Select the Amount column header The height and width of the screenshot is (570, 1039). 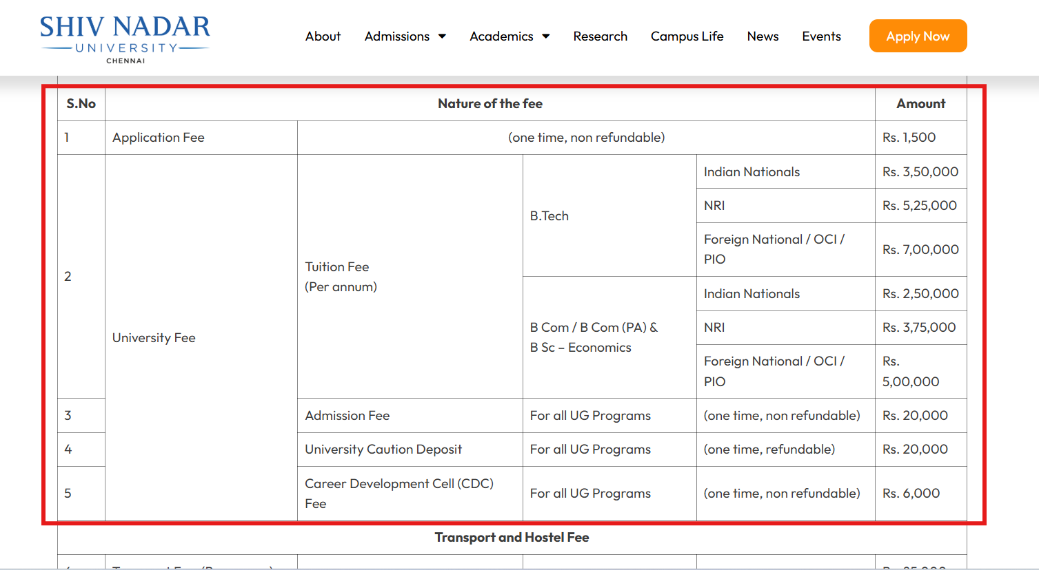921,103
